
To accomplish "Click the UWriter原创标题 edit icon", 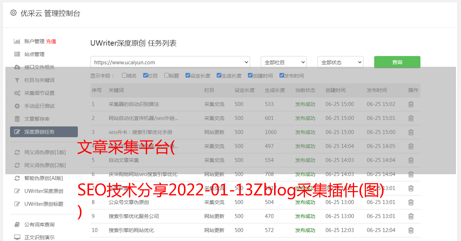I will 17,204.
